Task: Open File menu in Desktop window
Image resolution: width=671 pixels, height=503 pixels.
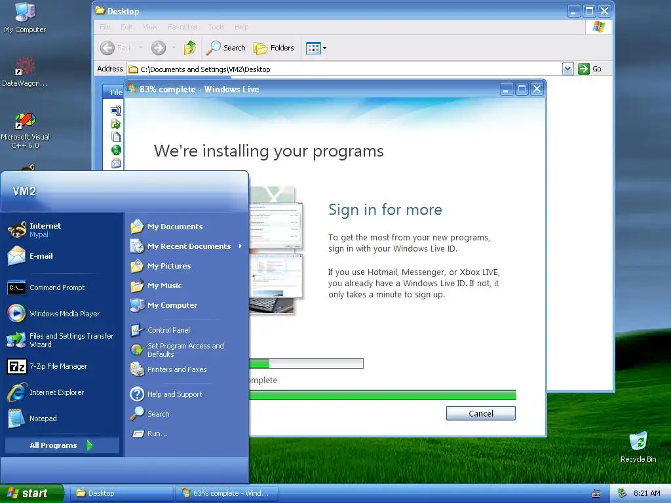Action: 105,26
